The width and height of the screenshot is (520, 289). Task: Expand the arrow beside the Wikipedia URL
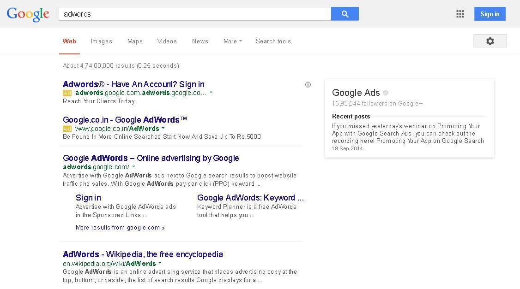coord(160,264)
